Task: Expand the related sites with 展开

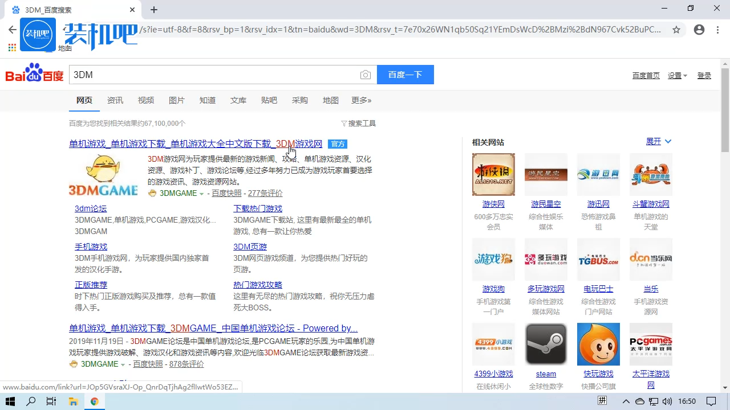Action: [x=659, y=142]
